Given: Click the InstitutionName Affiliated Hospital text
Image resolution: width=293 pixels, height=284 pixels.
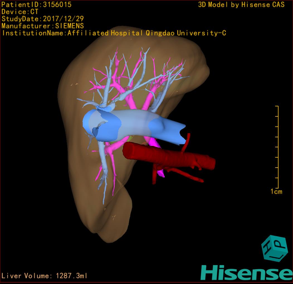Looking at the screenshot, I should click(x=114, y=33).
